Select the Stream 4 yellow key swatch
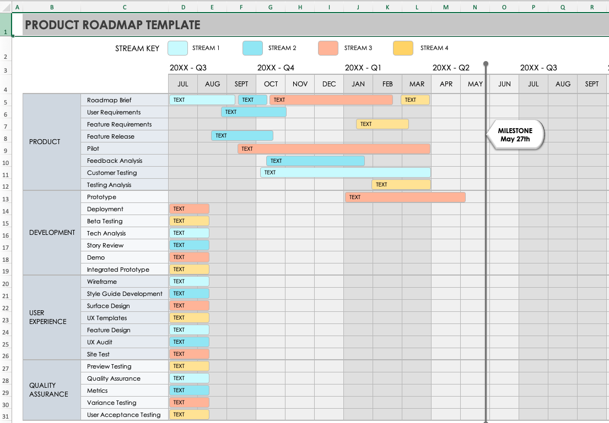 tap(403, 48)
